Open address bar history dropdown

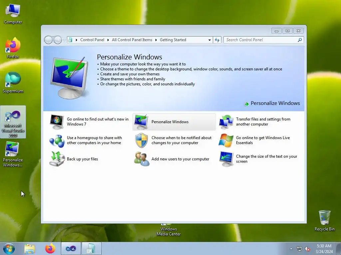(x=209, y=40)
